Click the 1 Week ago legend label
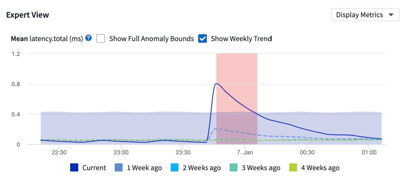Screen dimensions: 411x191 144,168
